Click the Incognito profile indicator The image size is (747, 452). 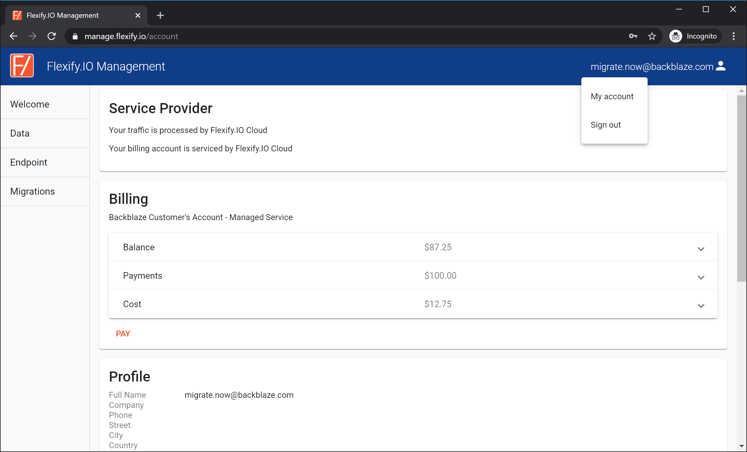pyautogui.click(x=695, y=36)
